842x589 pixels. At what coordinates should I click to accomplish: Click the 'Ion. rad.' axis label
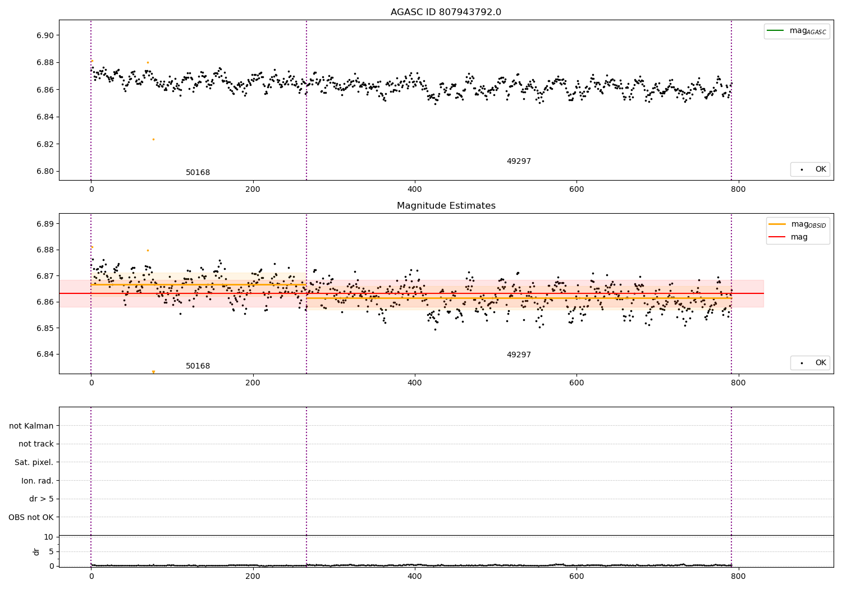coord(38,481)
